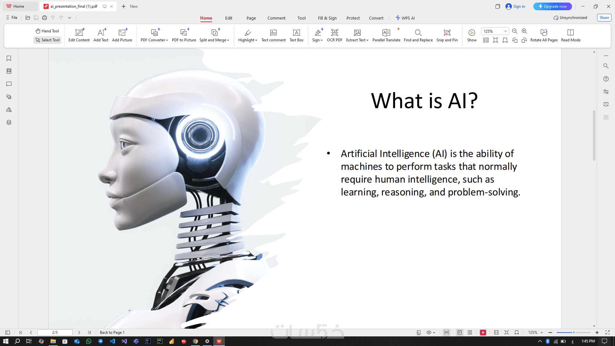Expand the 125% zoom level dropdown

pos(505,31)
